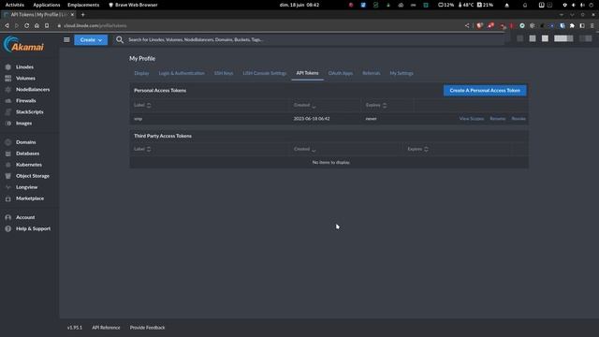Open Linodes icon in sidebar

(8, 66)
